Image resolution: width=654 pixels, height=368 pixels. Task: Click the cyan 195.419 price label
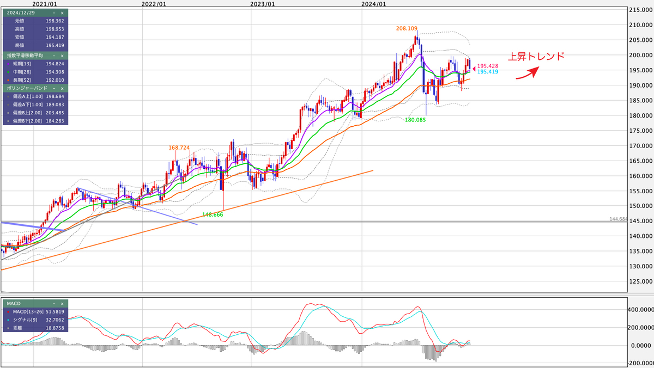click(x=487, y=71)
